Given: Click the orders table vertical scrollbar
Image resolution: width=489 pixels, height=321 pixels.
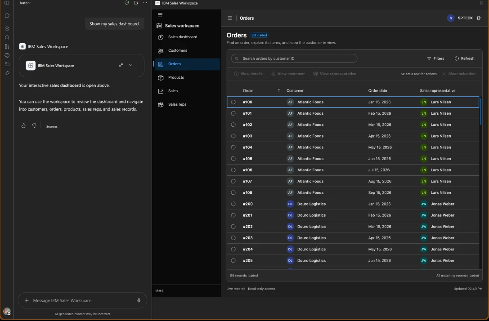Looking at the screenshot, I should pos(480,111).
